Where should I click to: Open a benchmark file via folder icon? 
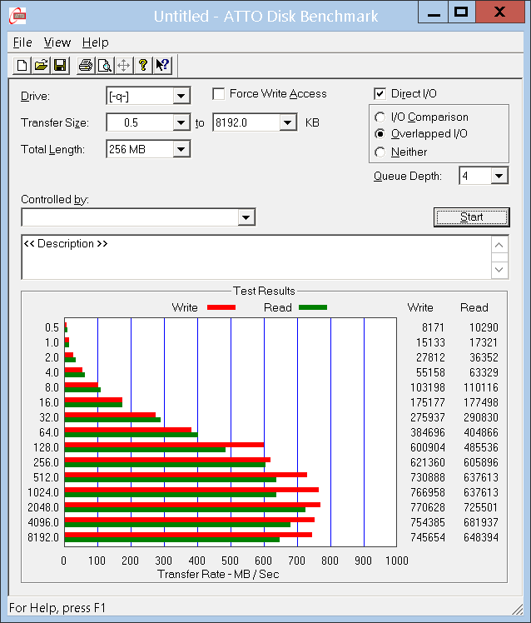41,65
